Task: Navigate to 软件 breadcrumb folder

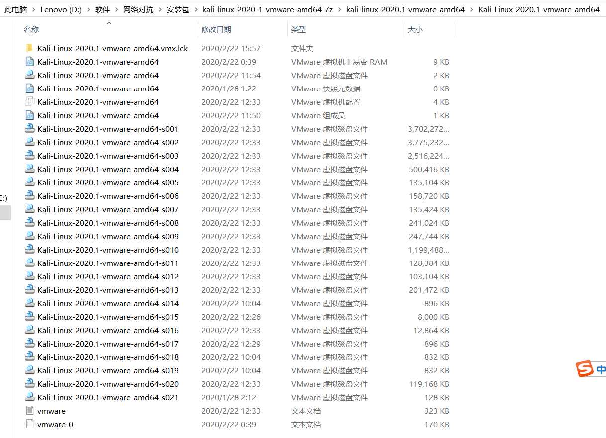Action: tap(102, 9)
